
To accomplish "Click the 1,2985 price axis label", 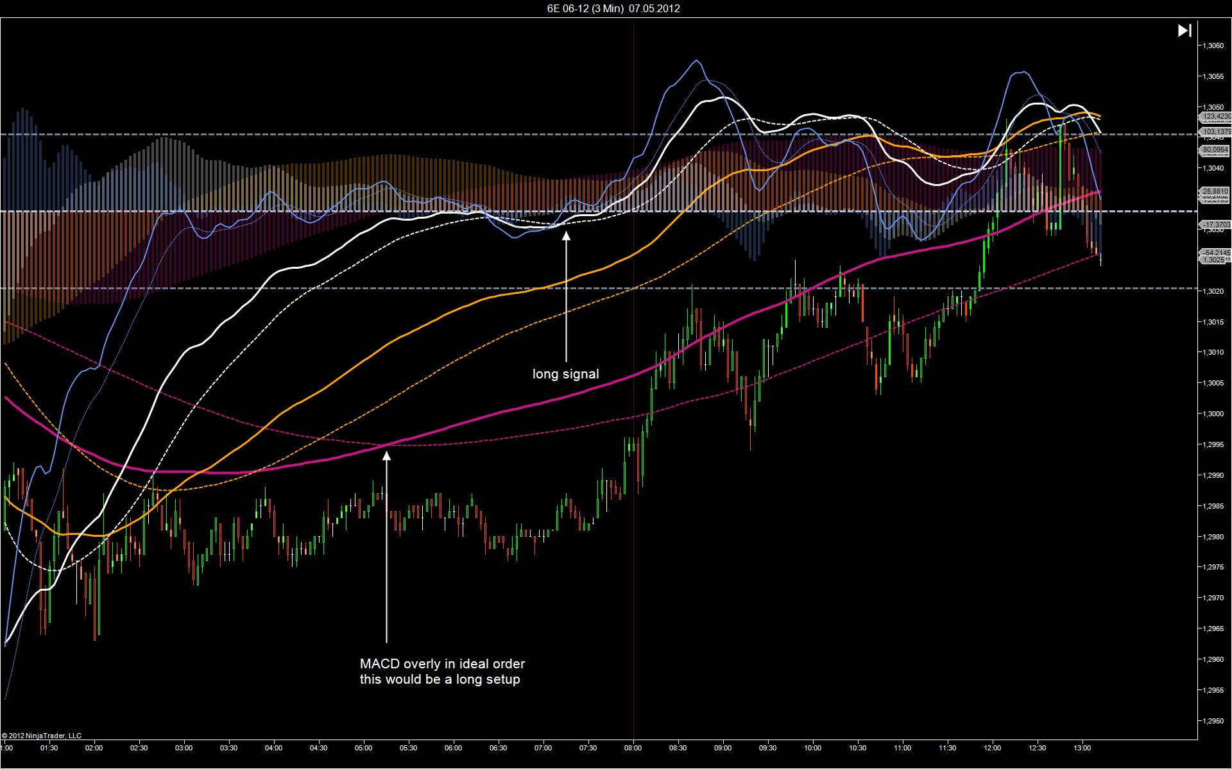I will coord(1213,506).
